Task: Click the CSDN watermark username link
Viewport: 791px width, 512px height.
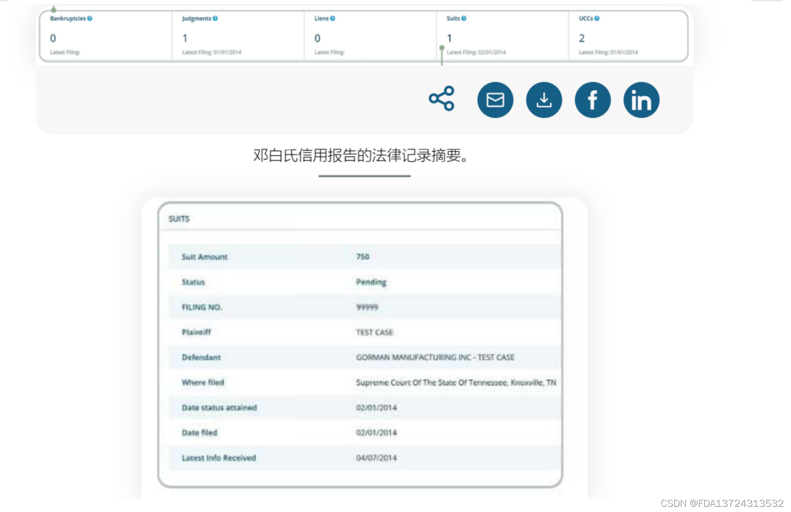Action: click(x=722, y=503)
